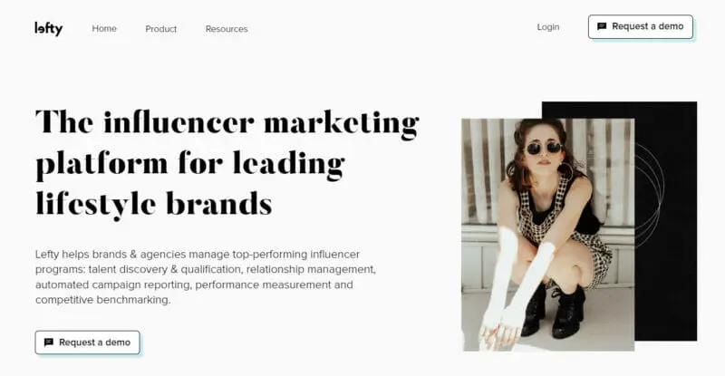Click "competitive benchmarking." in the description
The image size is (725, 376).
point(102,300)
